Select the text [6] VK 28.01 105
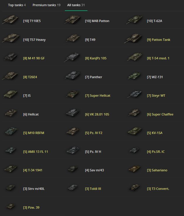The height and width of the screenshot is (216, 184). coord(97,114)
